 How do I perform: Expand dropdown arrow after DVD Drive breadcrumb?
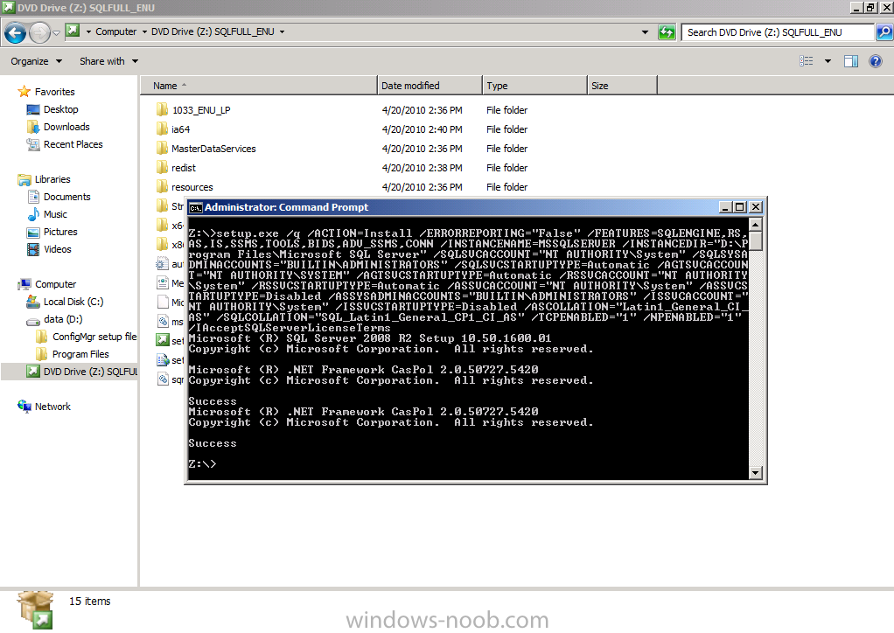coord(282,31)
